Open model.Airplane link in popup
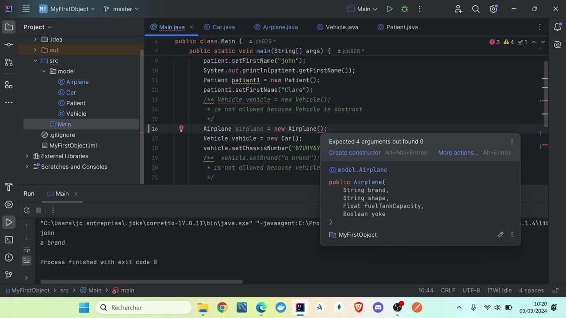The width and height of the screenshot is (566, 318). click(362, 170)
